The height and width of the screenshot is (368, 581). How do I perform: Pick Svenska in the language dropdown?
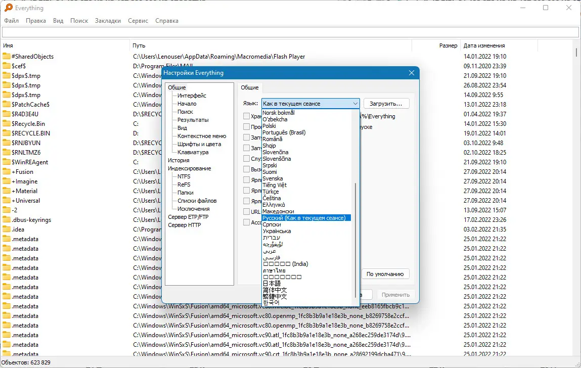tap(273, 178)
